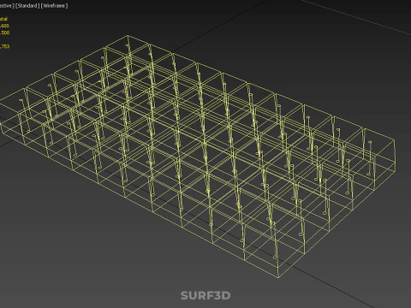Click the yellow ".500" statistics value
This screenshot has width=411, height=308.
tap(5, 33)
